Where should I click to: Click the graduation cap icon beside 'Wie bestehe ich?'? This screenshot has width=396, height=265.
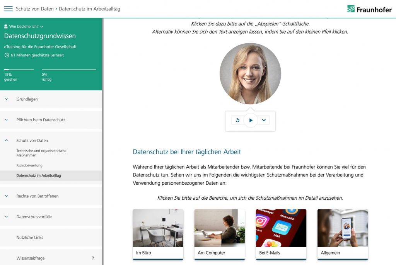pos(5,27)
